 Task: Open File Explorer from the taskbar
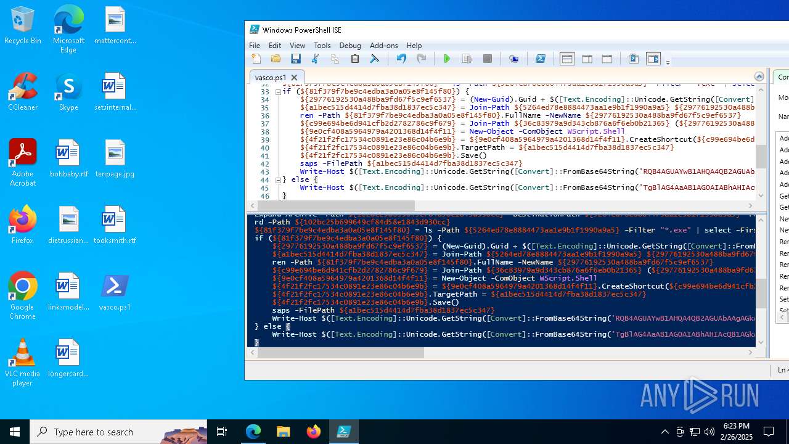coord(283,432)
